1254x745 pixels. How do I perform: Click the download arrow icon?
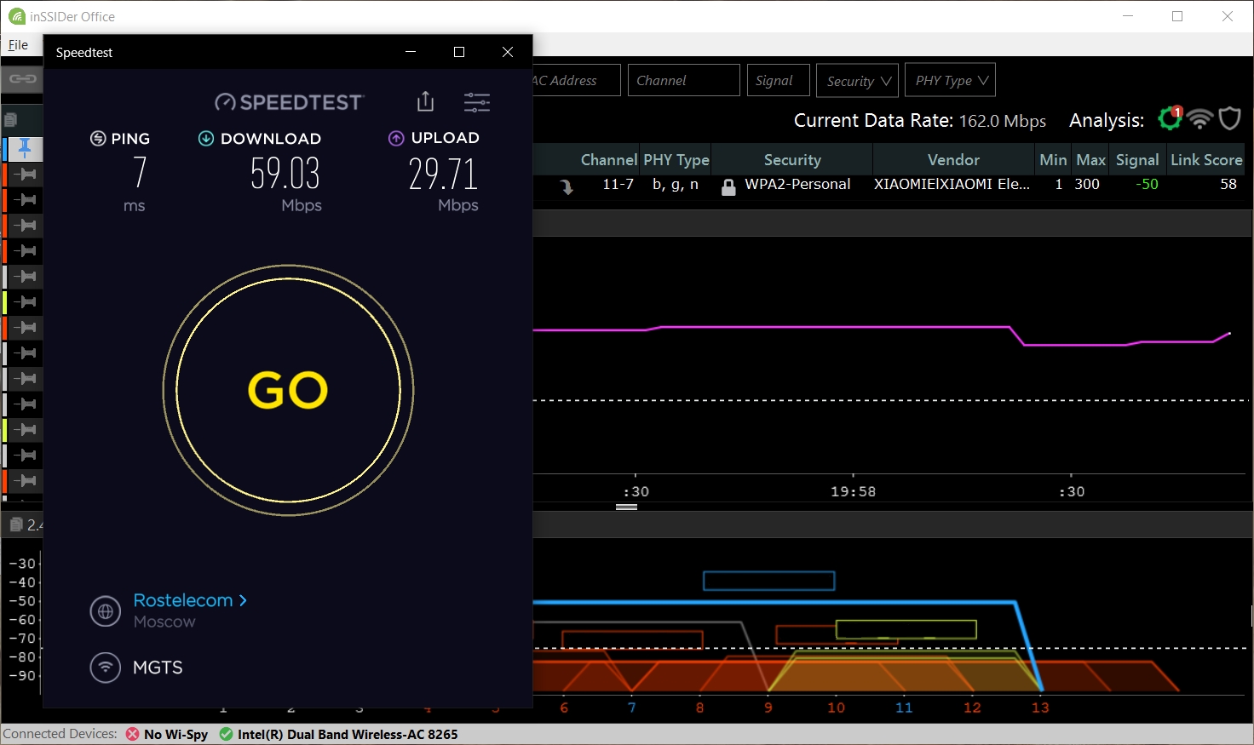206,139
